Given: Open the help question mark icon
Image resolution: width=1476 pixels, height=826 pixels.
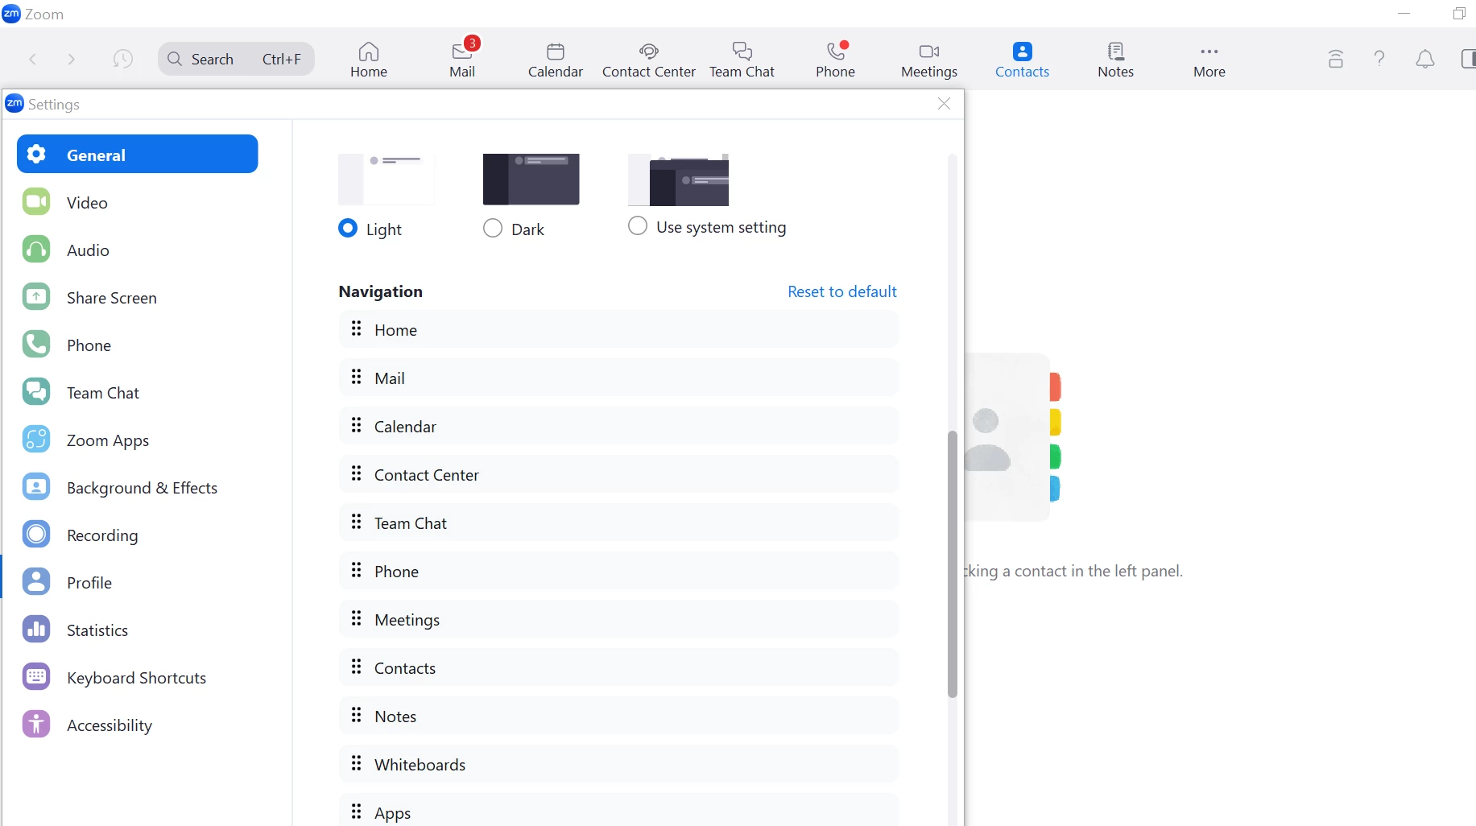Looking at the screenshot, I should 1379,58.
